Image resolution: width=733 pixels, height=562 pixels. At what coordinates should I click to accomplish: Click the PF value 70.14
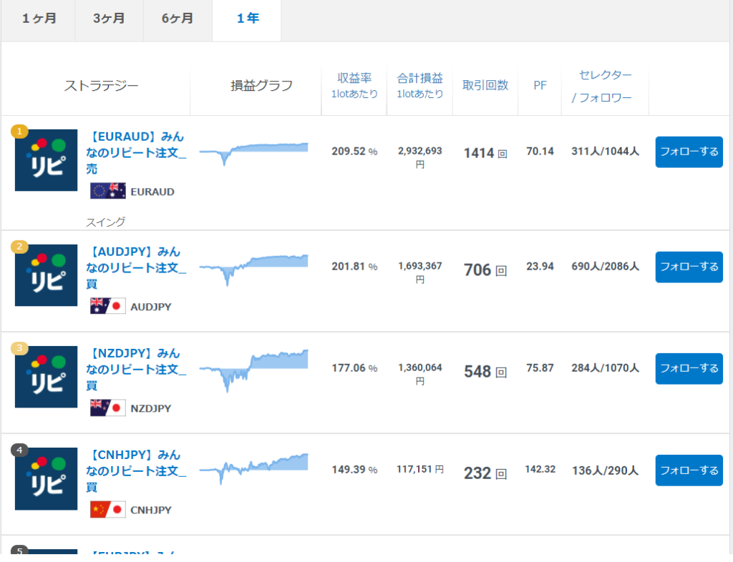[x=540, y=152]
